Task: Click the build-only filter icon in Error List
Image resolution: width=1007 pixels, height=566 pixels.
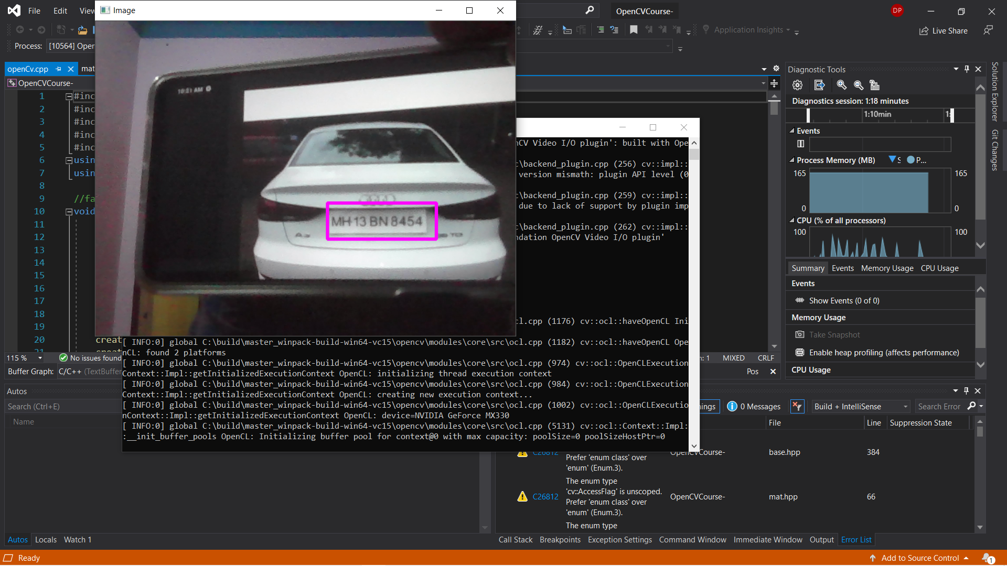Action: [797, 406]
